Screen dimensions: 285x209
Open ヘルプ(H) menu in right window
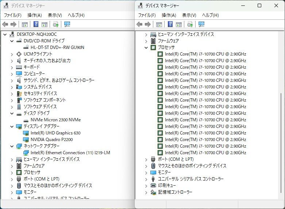[211, 15]
